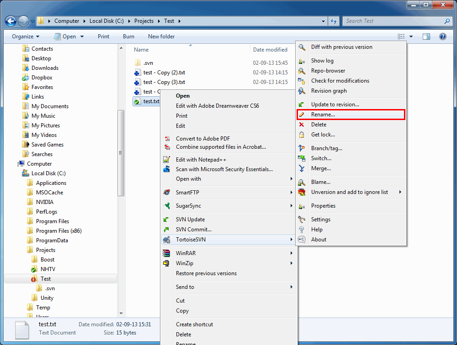Select the Dropbox folder in the navigation pane
This screenshot has height=345, width=457.
click(42, 78)
